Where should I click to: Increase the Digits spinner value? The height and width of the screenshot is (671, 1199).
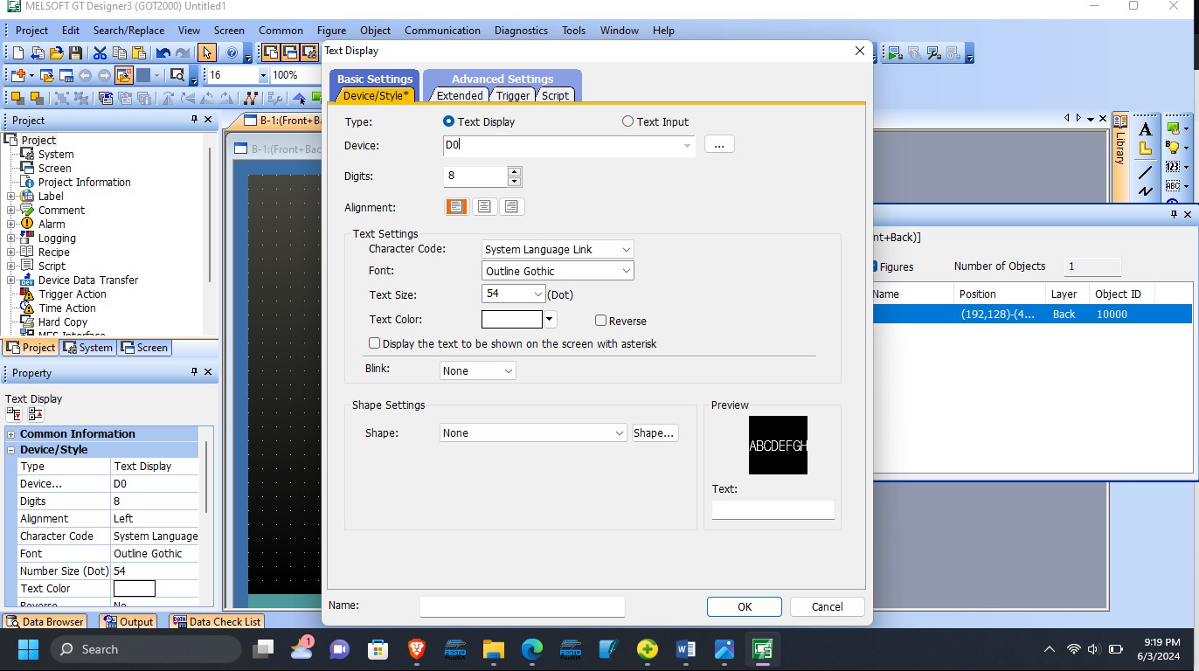coord(514,171)
